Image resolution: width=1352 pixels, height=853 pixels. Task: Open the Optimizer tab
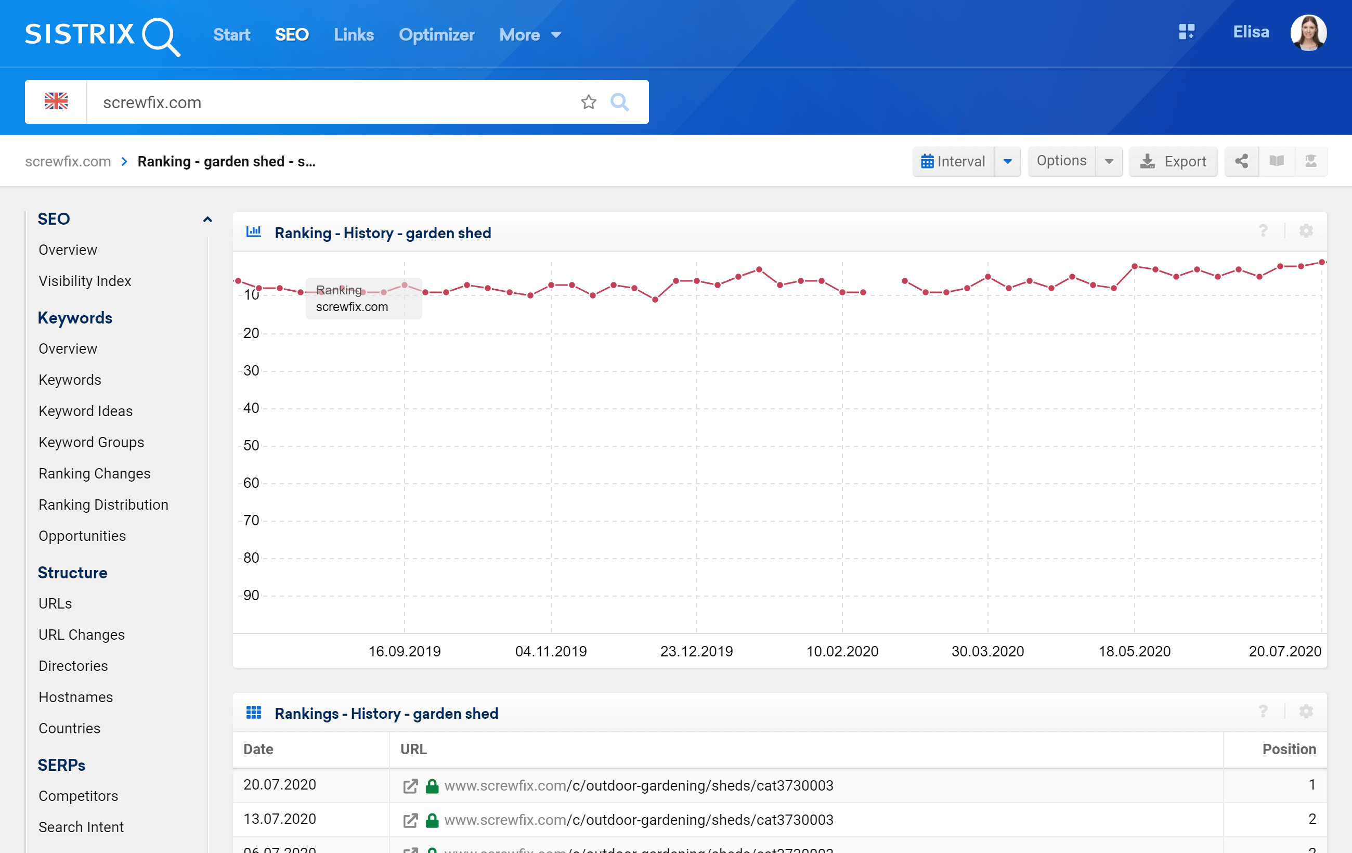436,35
